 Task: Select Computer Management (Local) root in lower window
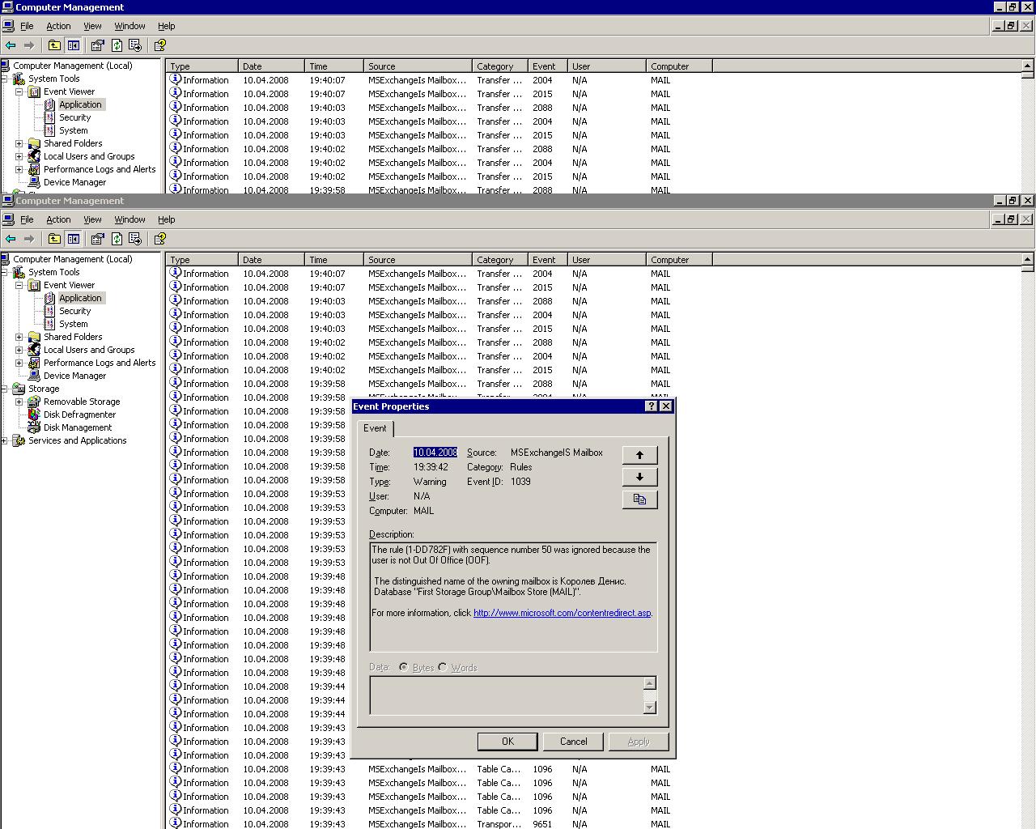[72, 259]
